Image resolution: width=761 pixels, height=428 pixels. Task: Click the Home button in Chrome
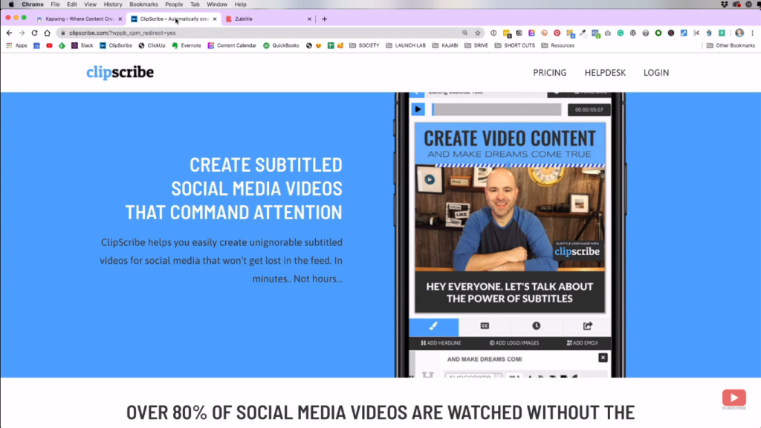point(47,33)
